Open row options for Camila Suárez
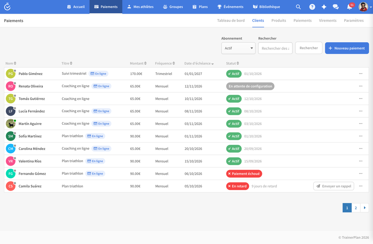Image resolution: width=373 pixels, height=244 pixels. [x=361, y=186]
